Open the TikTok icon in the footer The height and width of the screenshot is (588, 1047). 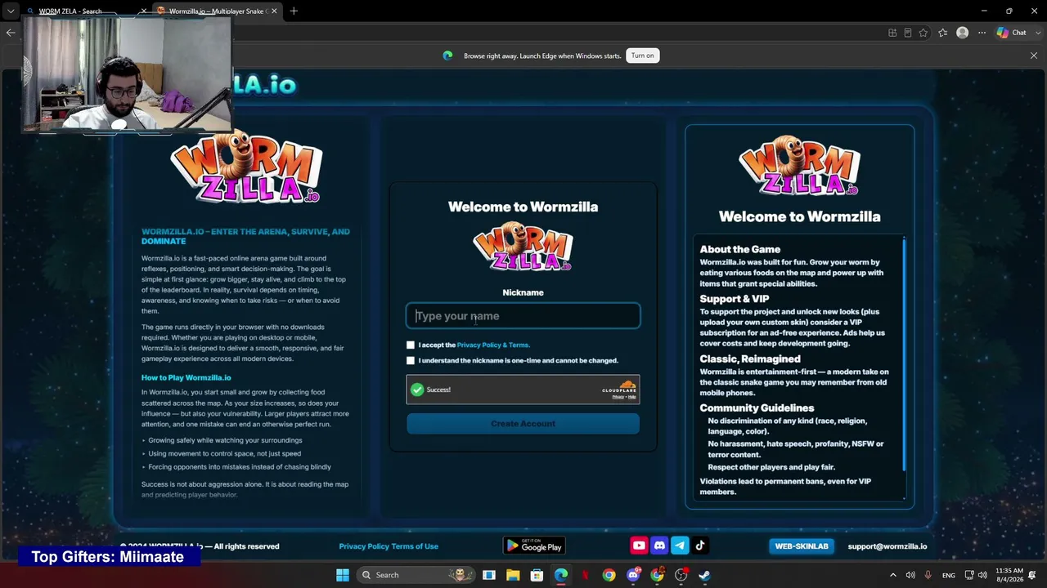point(700,546)
